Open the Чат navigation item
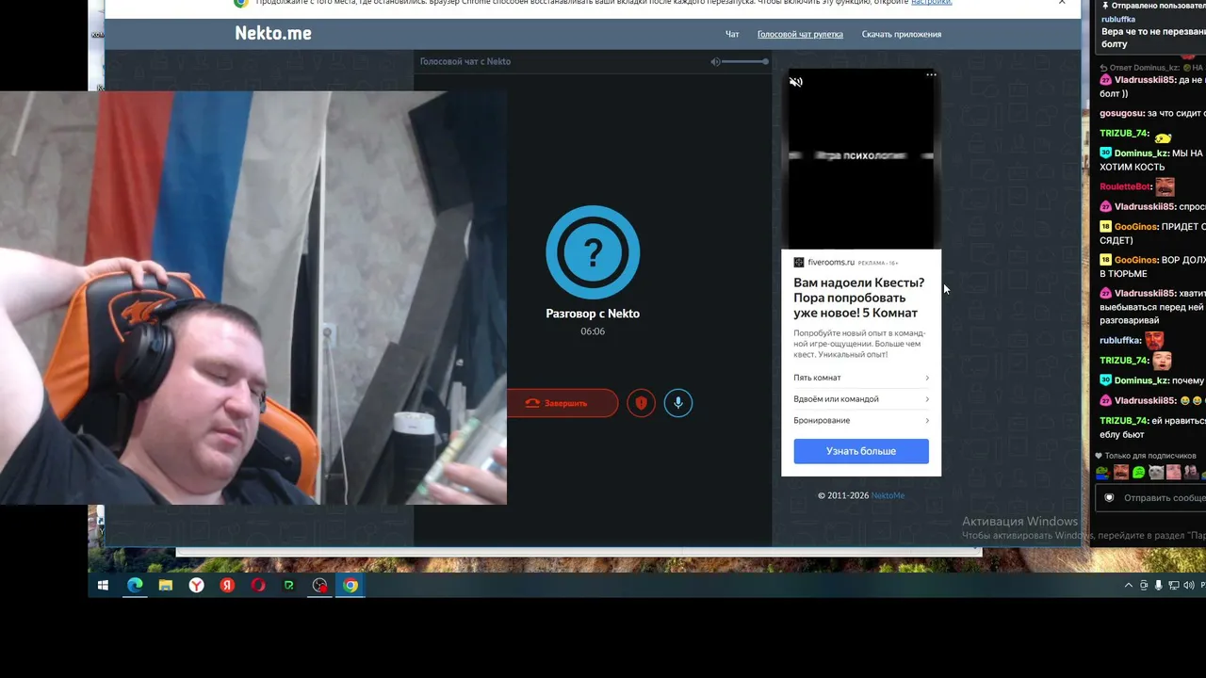Viewport: 1206px width, 678px height. 732,35
